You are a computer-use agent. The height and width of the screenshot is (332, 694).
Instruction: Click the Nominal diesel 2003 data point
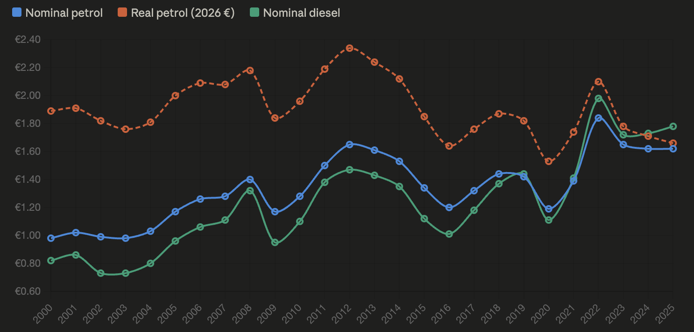click(x=125, y=273)
